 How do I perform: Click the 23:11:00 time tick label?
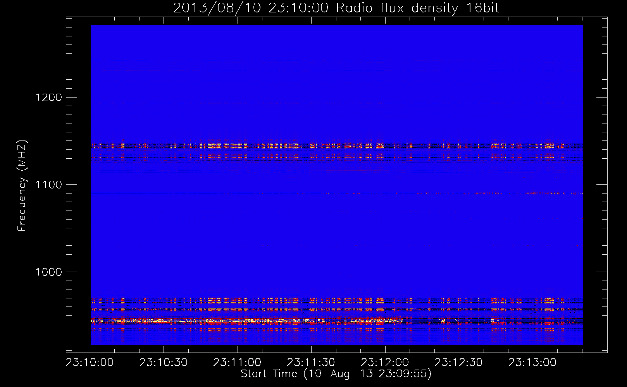click(237, 363)
